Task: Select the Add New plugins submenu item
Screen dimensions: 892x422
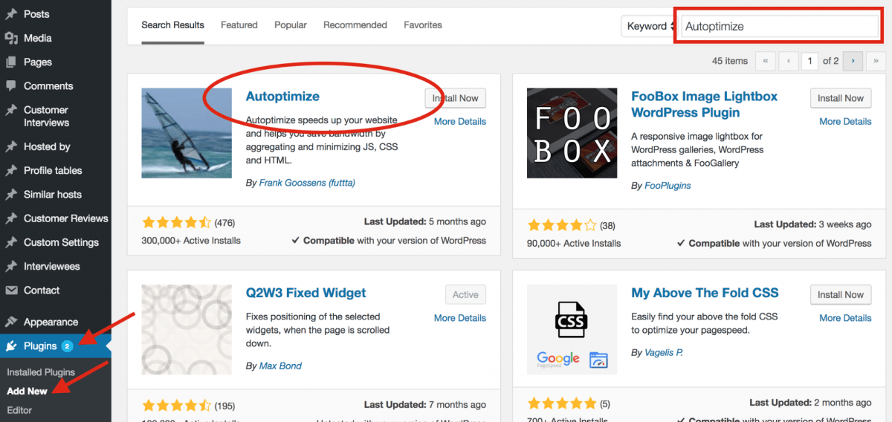Action: pyautogui.click(x=27, y=391)
